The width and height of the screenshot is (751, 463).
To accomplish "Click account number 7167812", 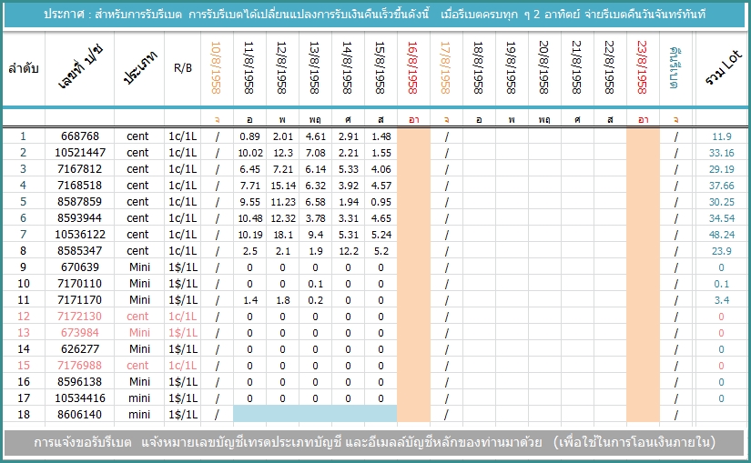I will pyautogui.click(x=80, y=169).
